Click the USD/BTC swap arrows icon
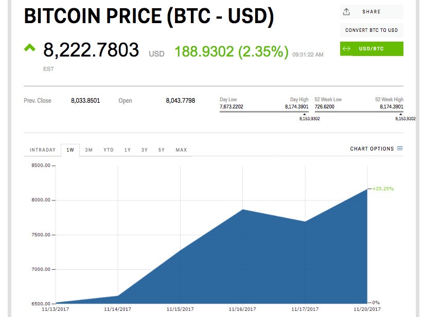This screenshot has width=423, height=317. 346,49
